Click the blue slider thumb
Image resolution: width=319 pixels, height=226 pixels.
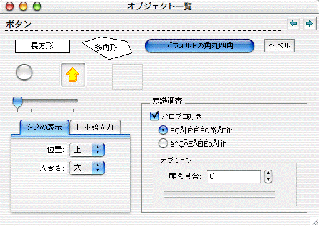pos(17,102)
